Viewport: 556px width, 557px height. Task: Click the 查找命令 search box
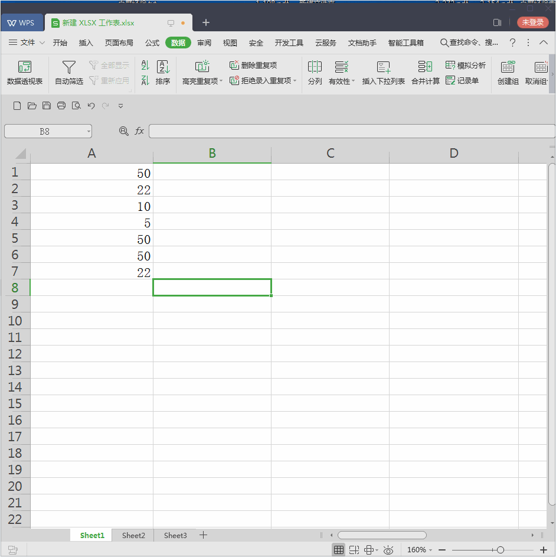point(469,43)
